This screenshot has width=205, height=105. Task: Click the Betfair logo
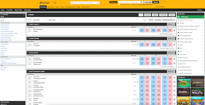(x=45, y=2)
